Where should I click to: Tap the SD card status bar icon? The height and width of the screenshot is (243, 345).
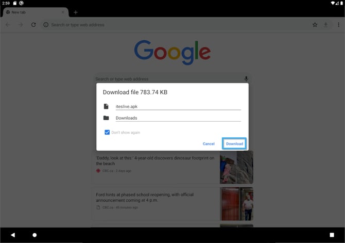click(x=15, y=3)
